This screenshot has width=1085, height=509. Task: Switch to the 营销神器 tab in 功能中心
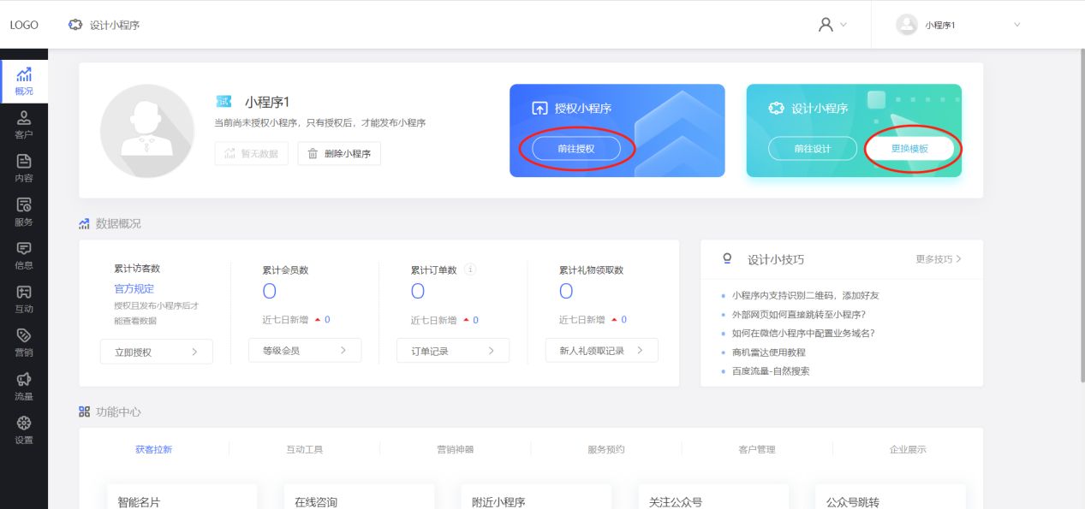[x=455, y=447]
